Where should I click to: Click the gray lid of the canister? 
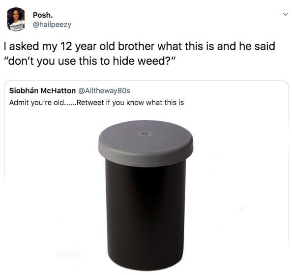click(x=146, y=143)
